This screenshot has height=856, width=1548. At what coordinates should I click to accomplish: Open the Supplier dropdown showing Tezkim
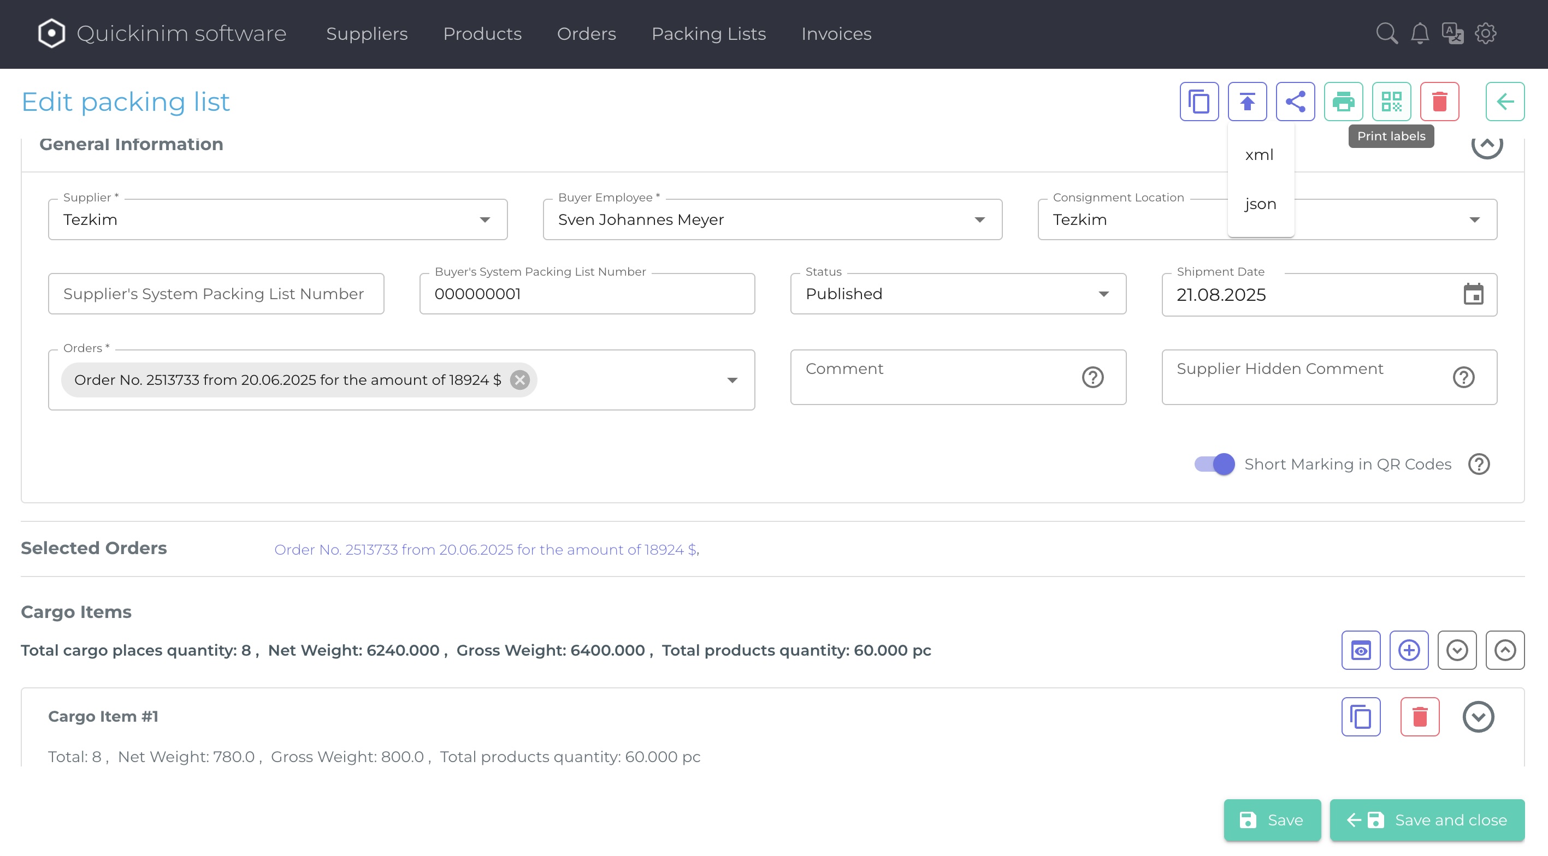pos(277,220)
